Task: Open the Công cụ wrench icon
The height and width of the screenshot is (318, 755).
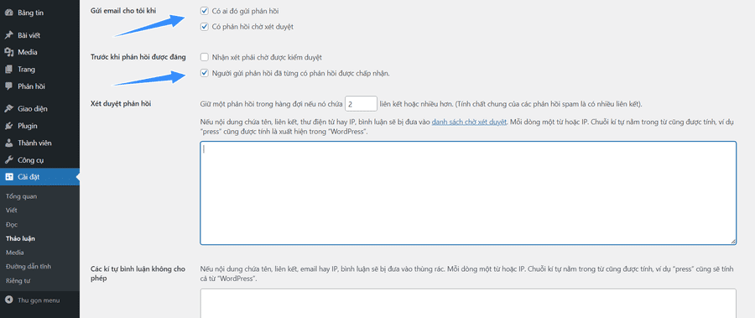Action: click(8, 160)
